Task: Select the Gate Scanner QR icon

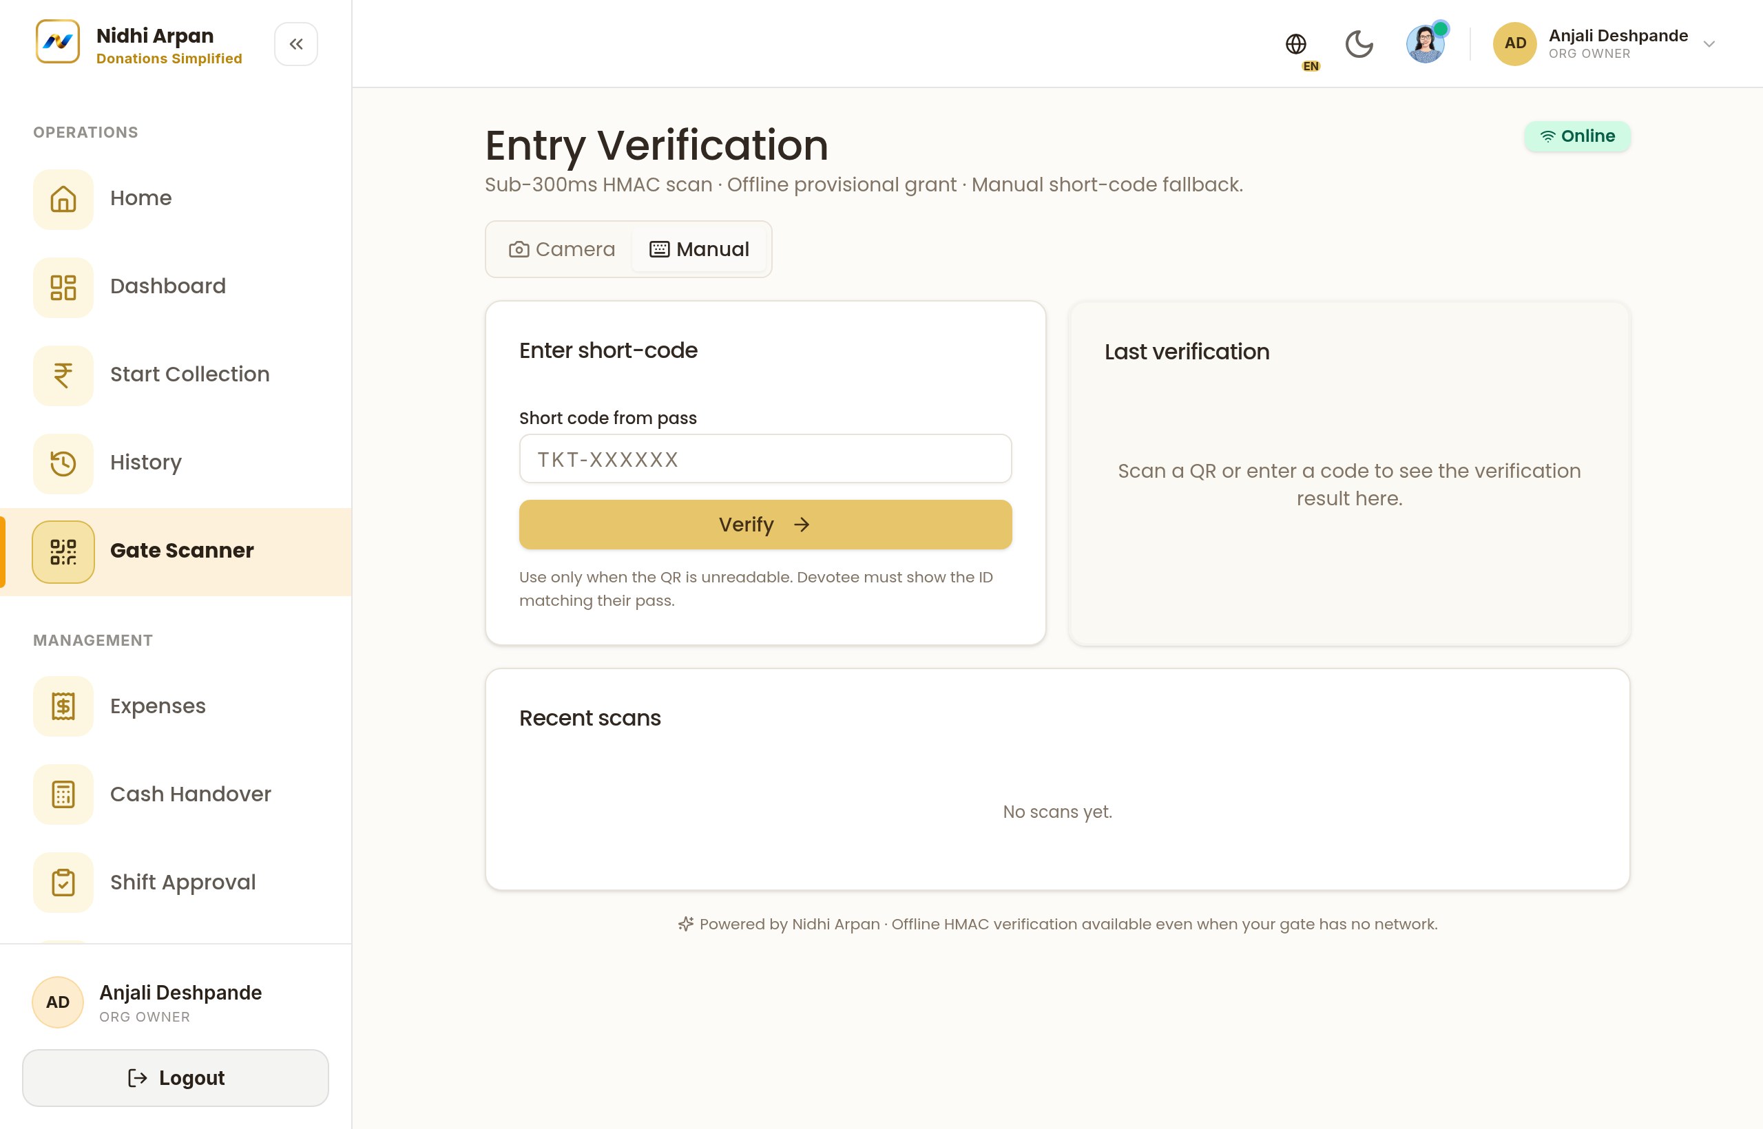Action: (x=63, y=551)
